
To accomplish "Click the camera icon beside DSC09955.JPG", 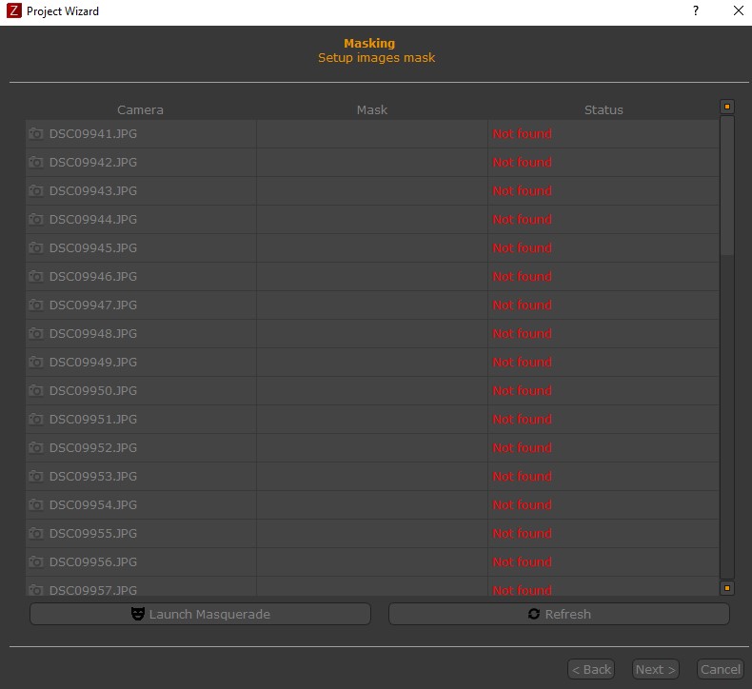I will (x=36, y=534).
